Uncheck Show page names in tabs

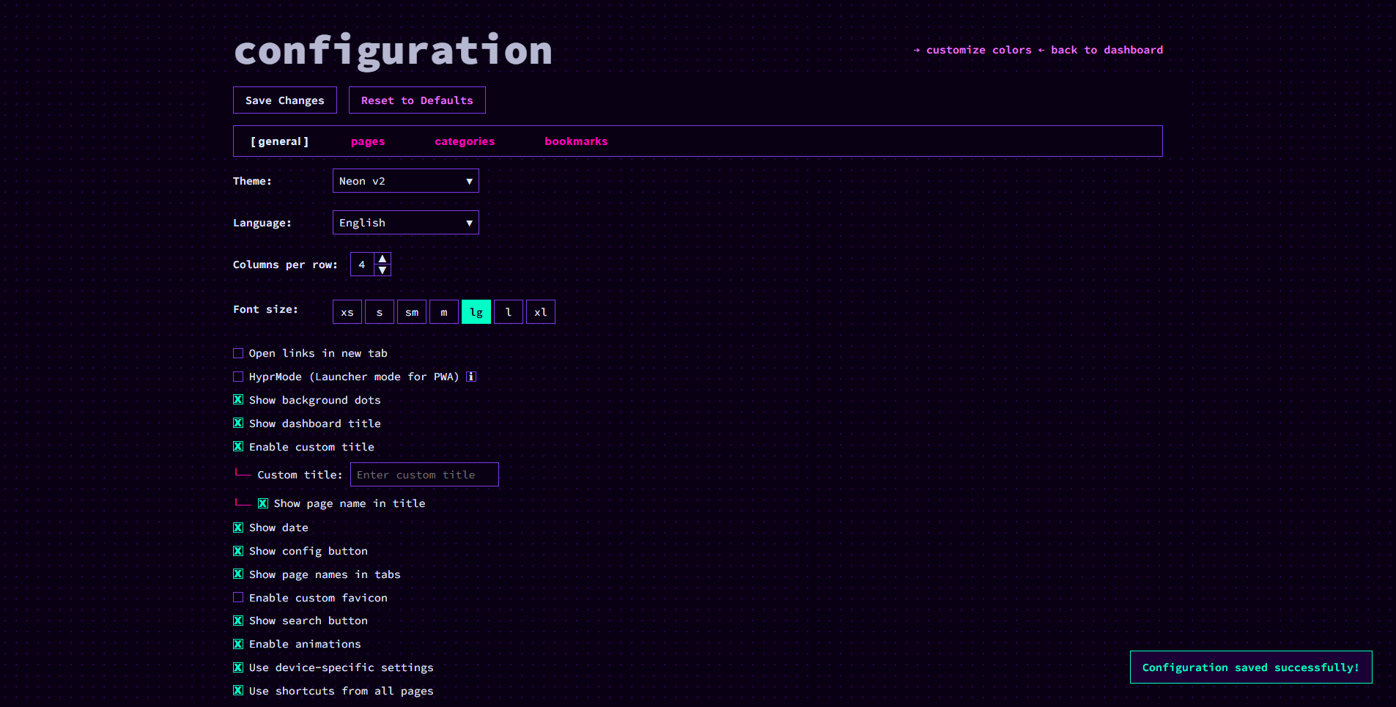point(238,574)
